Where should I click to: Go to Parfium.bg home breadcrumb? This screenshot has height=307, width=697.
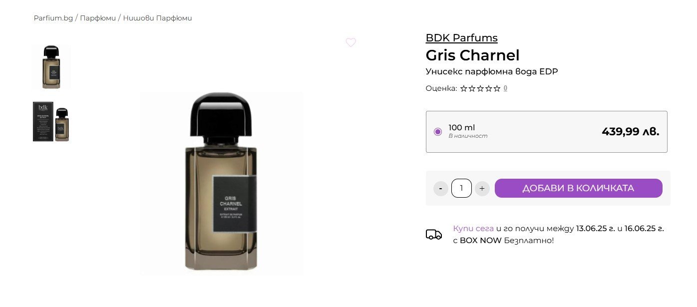(x=53, y=18)
